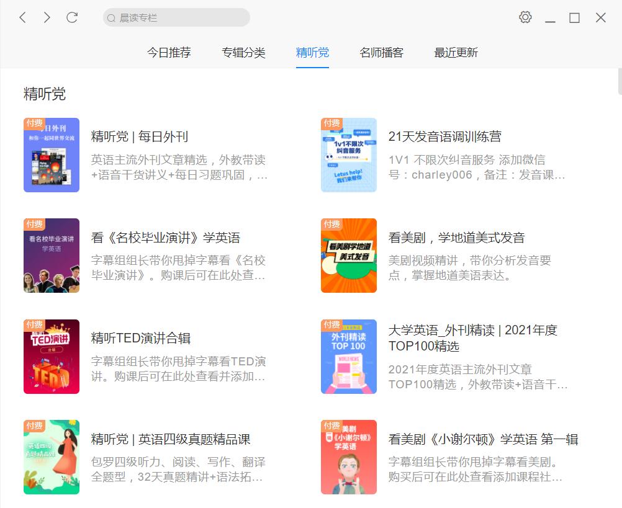This screenshot has height=508, width=622.
Task: Go to the 最近更新 tab
Action: 456,52
